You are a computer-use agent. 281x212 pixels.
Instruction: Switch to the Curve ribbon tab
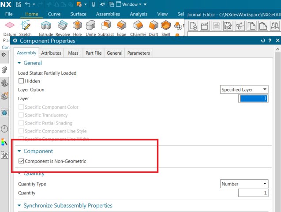click(54, 14)
